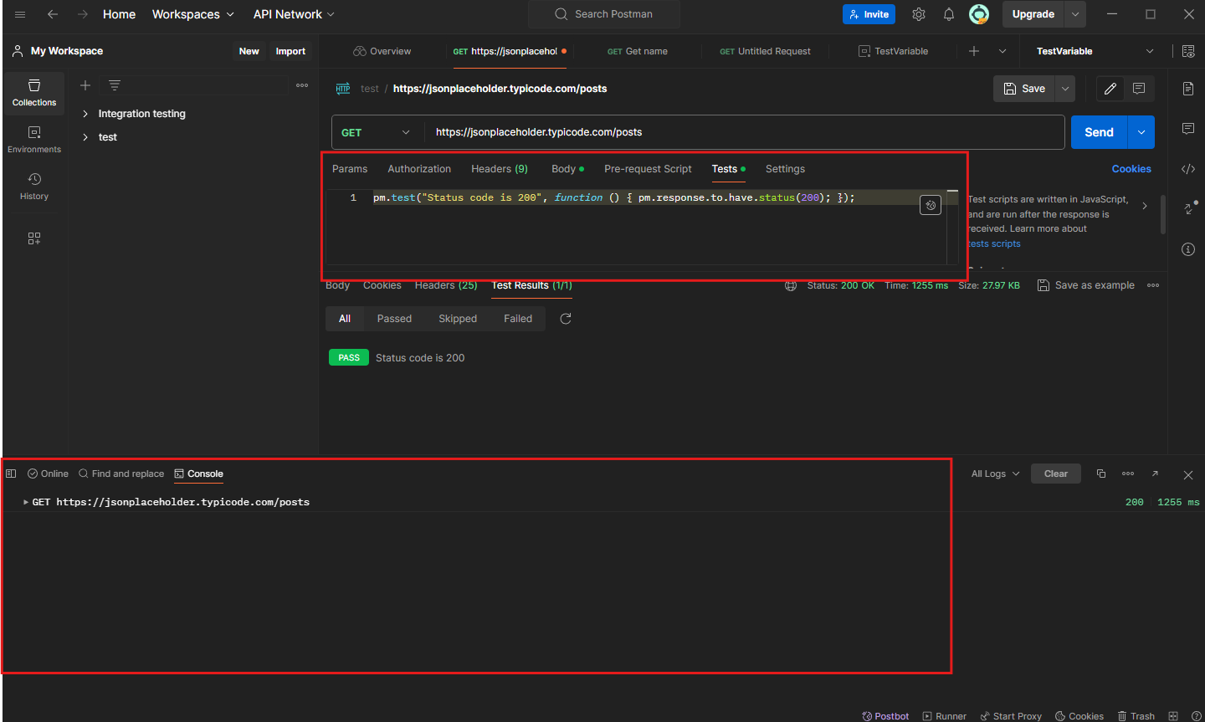Open Find and replace

point(121,474)
